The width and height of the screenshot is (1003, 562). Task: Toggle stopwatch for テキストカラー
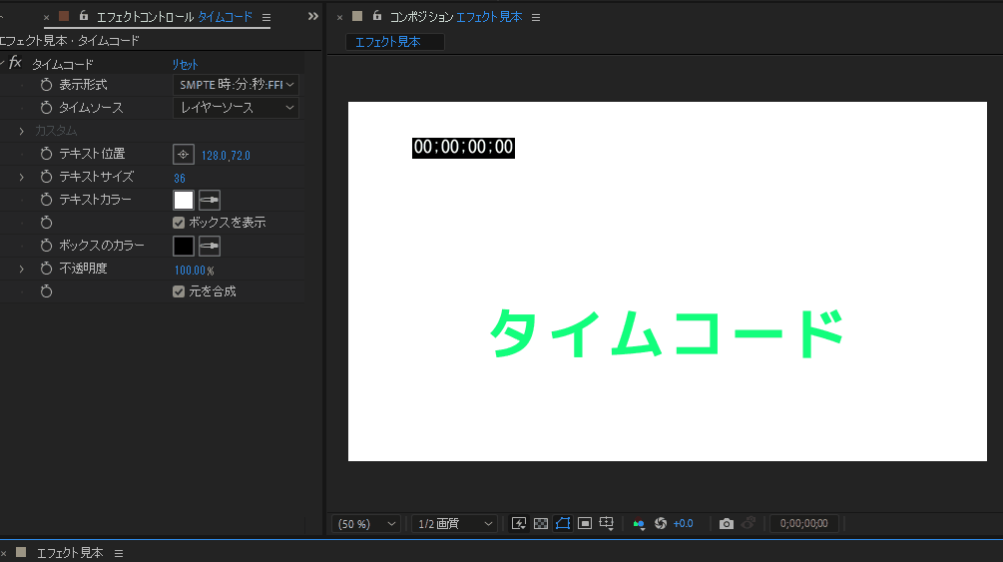pyautogui.click(x=46, y=200)
